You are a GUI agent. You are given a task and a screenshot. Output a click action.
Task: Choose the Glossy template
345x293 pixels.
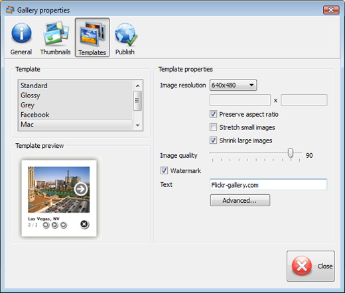[31, 95]
